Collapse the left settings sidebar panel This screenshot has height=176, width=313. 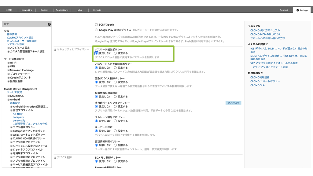click(49, 24)
